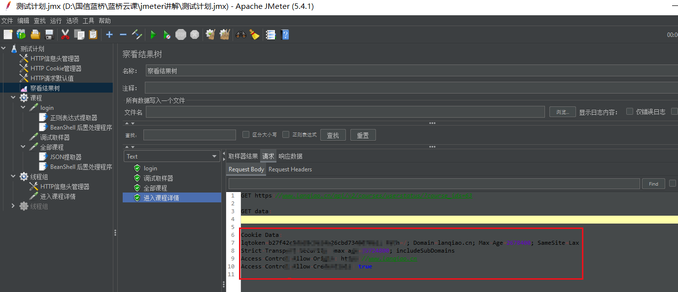Click the Function Helper list icon
The height and width of the screenshot is (292, 678).
pos(270,34)
